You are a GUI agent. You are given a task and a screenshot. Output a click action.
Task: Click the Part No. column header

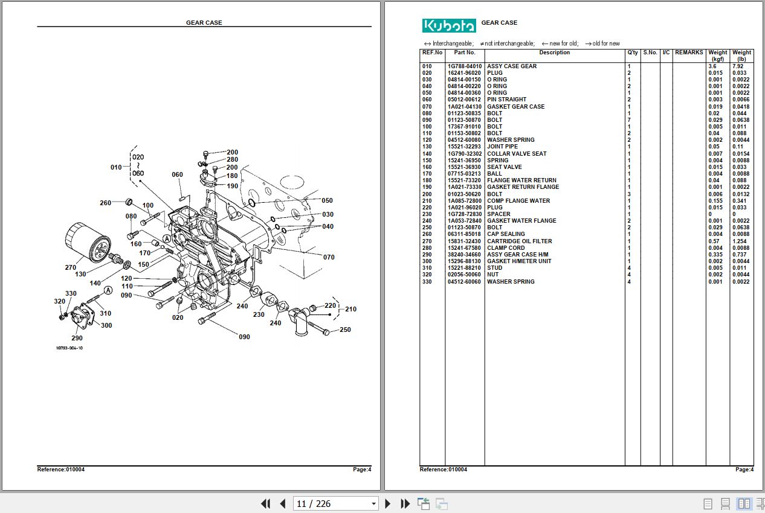tap(465, 53)
